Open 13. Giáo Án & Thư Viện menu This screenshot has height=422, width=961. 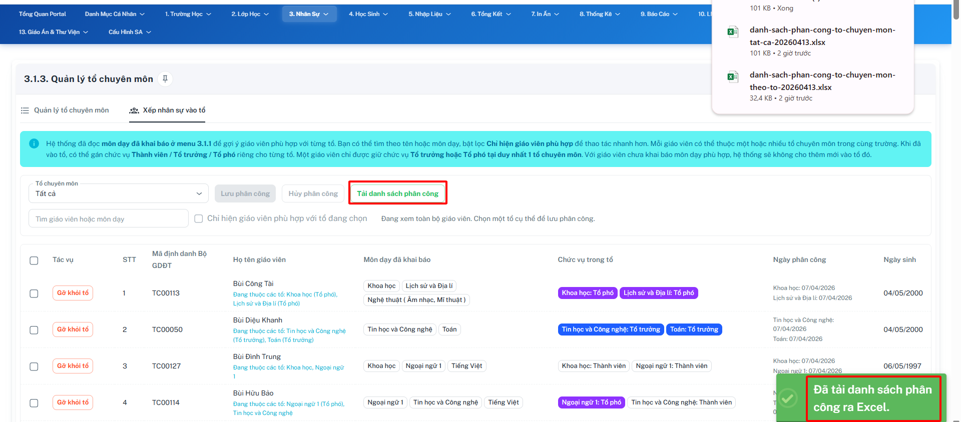pos(54,32)
